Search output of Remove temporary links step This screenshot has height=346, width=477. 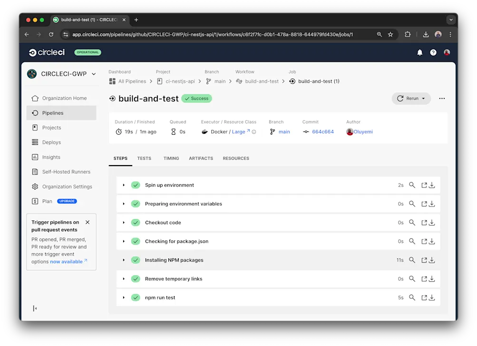click(x=412, y=279)
